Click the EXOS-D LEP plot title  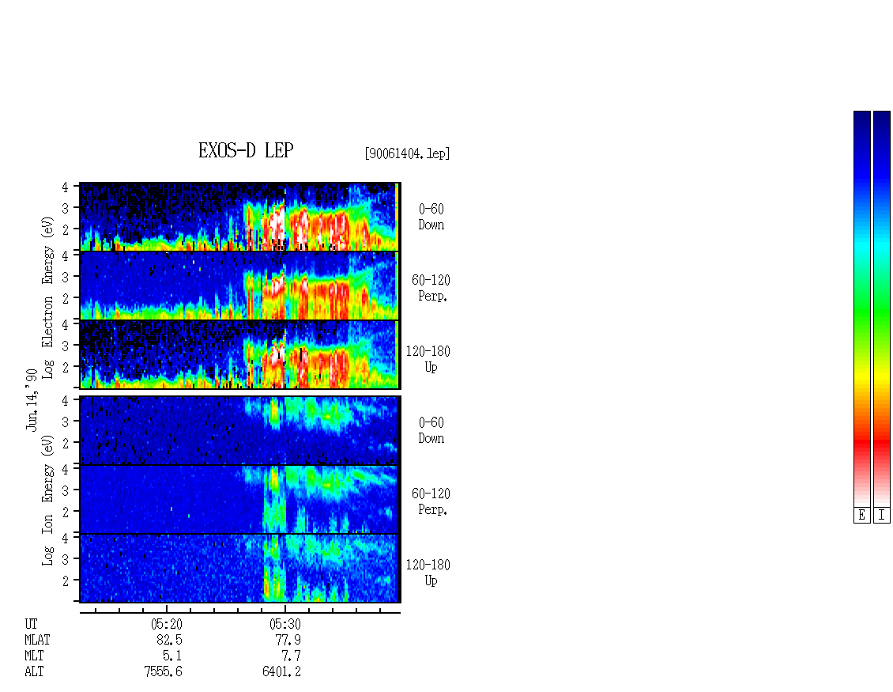246,150
